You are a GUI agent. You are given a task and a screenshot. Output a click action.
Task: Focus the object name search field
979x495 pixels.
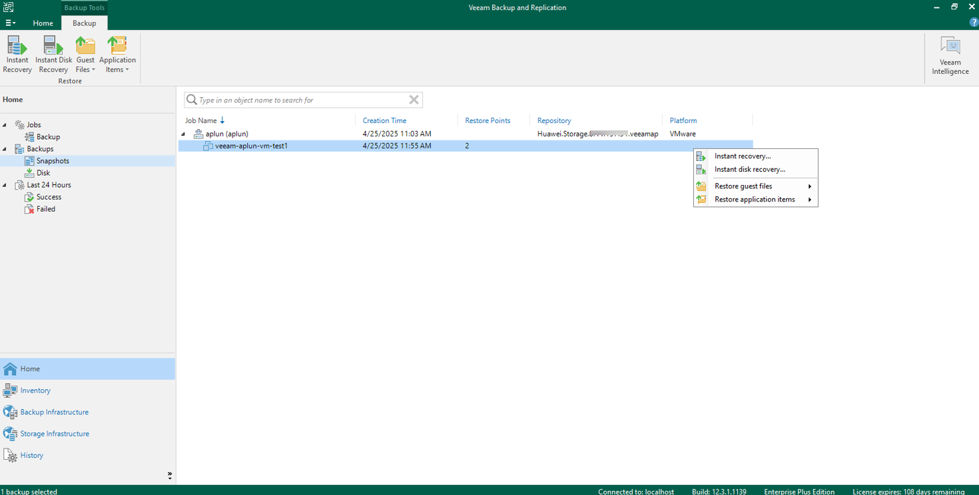[302, 100]
